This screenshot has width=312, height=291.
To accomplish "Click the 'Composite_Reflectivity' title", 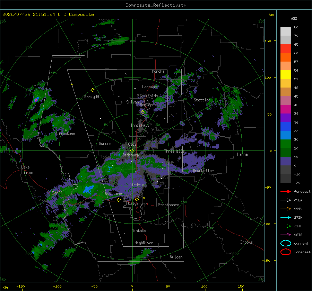I will (x=156, y=5).
